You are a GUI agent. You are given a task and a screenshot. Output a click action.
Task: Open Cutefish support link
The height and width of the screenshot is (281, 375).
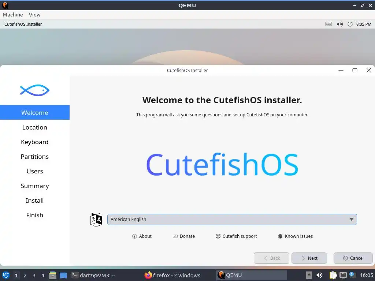coord(236,236)
